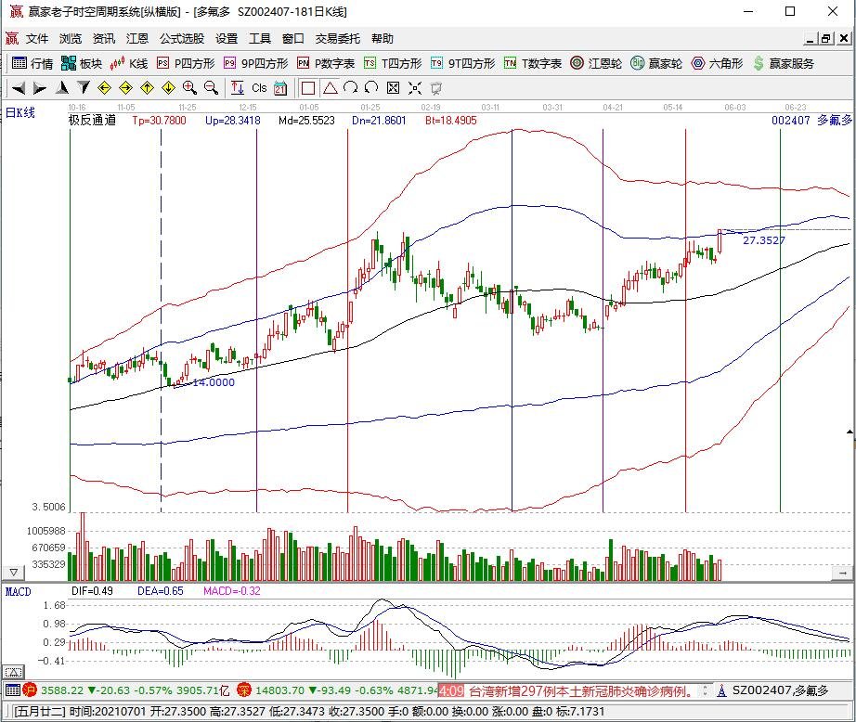Zoom out with the minus magnifier

[x=212, y=88]
